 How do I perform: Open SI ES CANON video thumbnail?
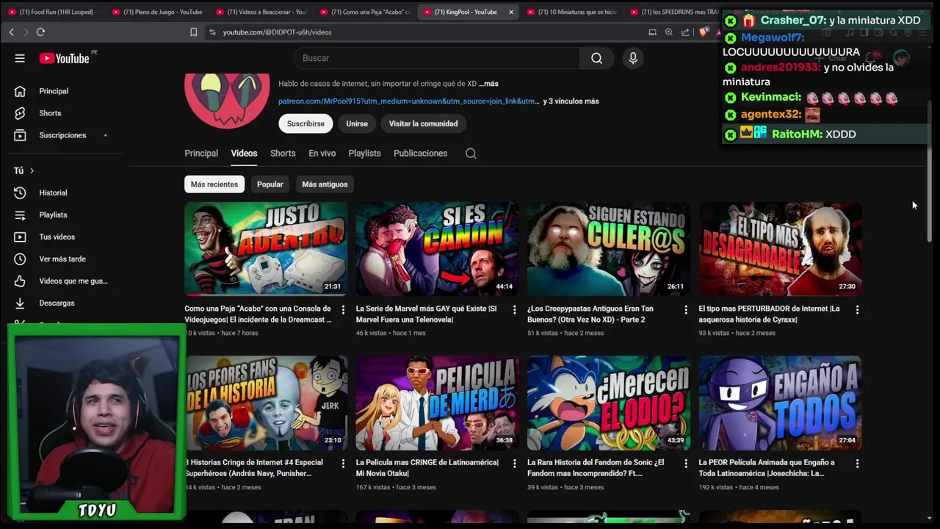coord(437,249)
